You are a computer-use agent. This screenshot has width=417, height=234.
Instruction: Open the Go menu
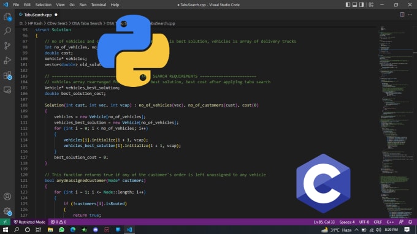[x=72, y=5]
